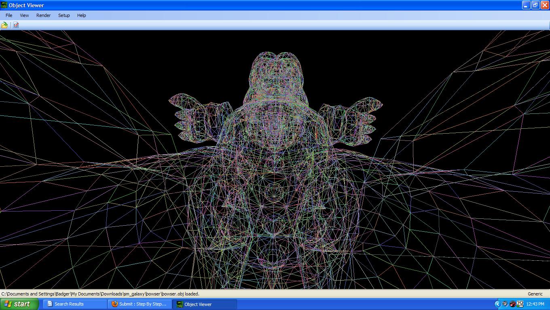This screenshot has height=310, width=550.
Task: Switch to Search Results taskbar window
Action: (75, 304)
